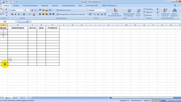
Task: Click the Вставить insert cells button
Action: pyautogui.click(x=148, y=9)
